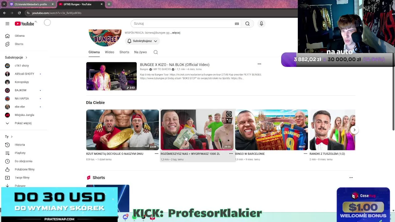Image resolution: width=395 pixels, height=222 pixels.
Task: Switch to the Shorts channel tab
Action: (x=124, y=52)
